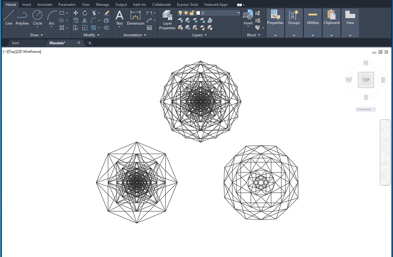Select the Scale tool
Image resolution: width=393 pixels, height=257 pixels.
[x=85, y=28]
